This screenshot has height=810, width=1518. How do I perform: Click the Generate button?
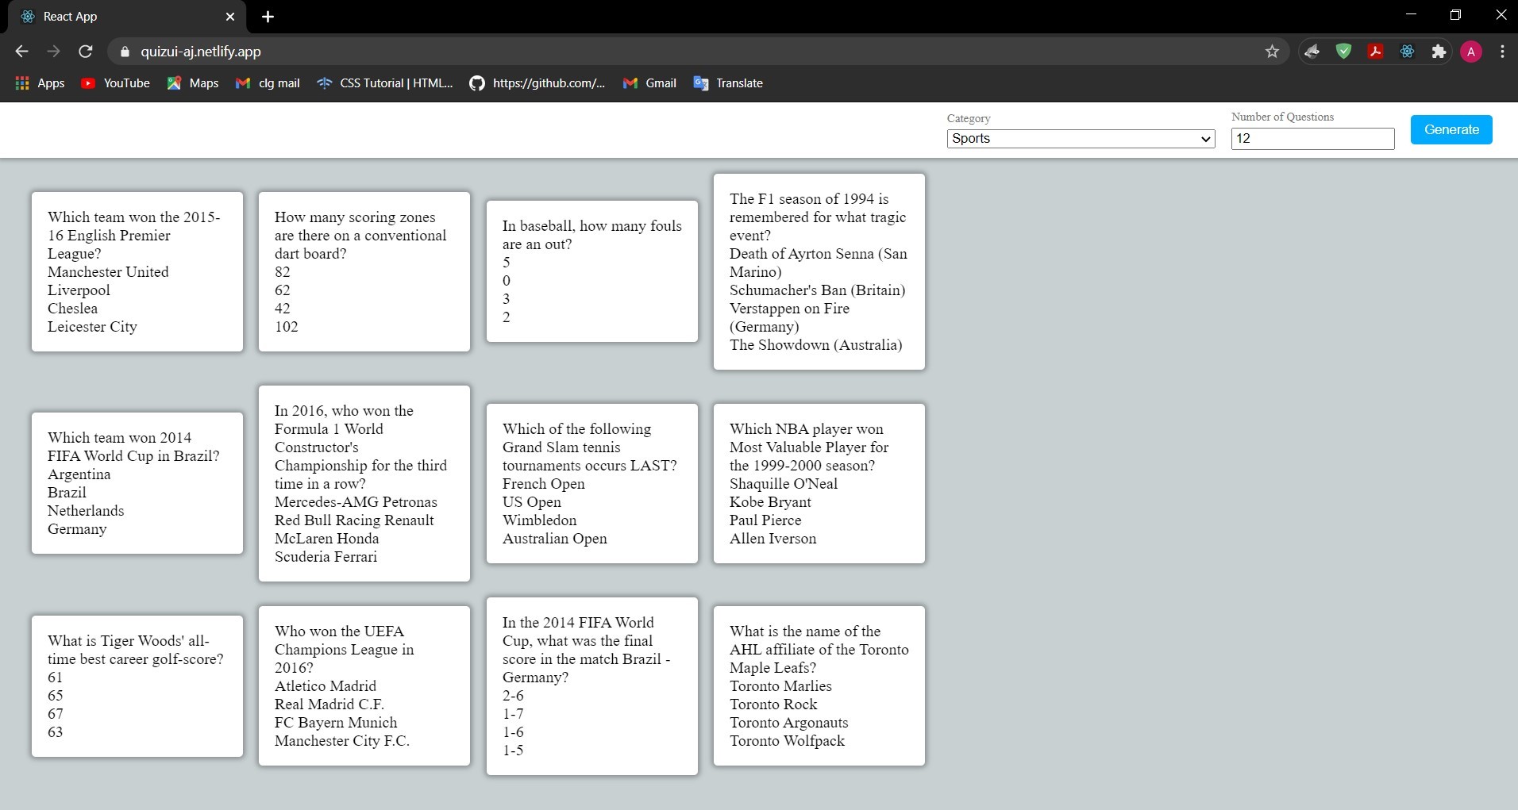(1451, 129)
